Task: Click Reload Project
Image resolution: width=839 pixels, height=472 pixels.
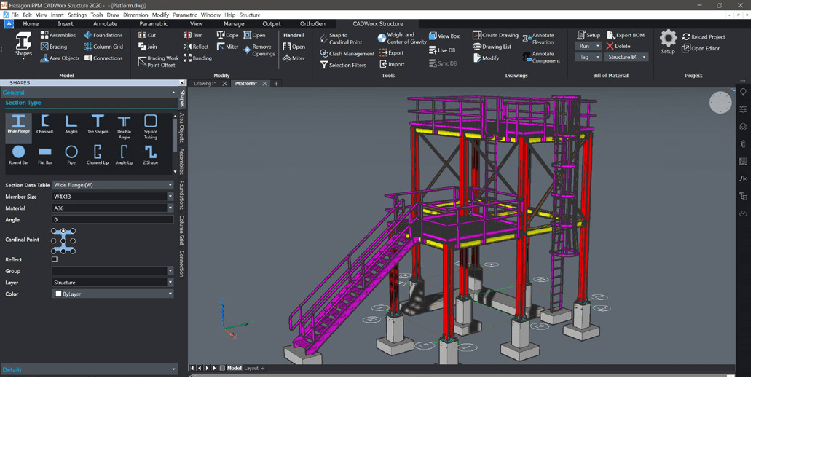Action: click(x=703, y=37)
